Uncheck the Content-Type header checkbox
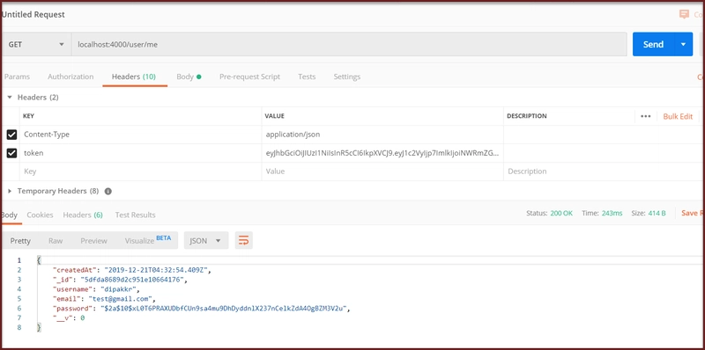 (11, 135)
